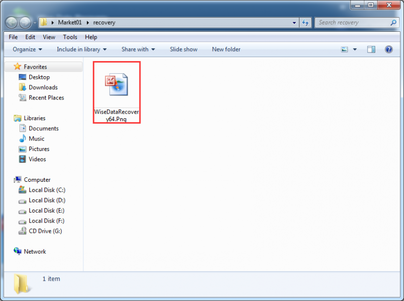
Task: Click the Network globe icon
Action: (x=18, y=251)
